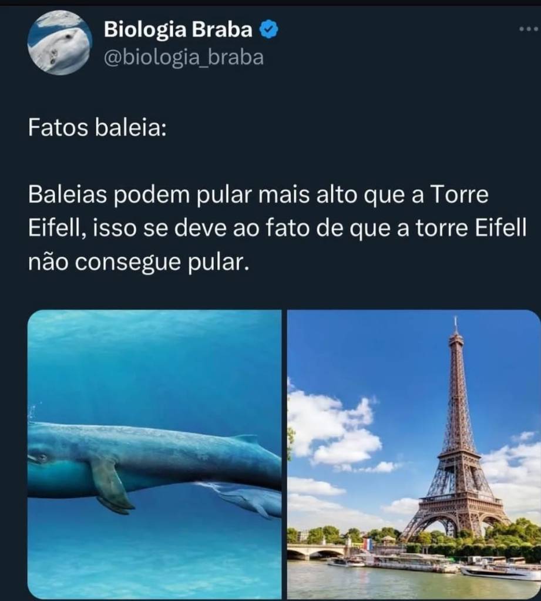541x601 pixels.
Task: Click the Biologia Braba display name
Action: pos(178,30)
